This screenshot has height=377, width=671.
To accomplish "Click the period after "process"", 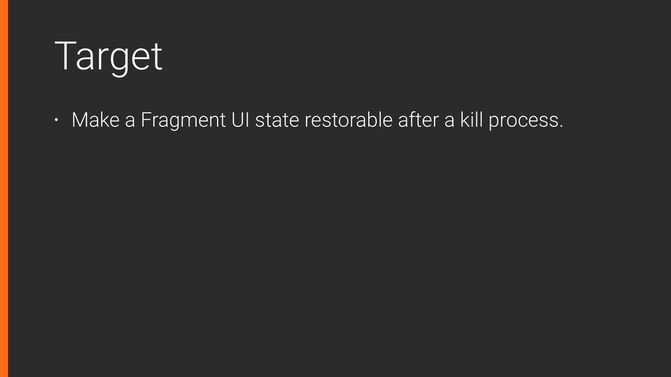I will pyautogui.click(x=561, y=126).
